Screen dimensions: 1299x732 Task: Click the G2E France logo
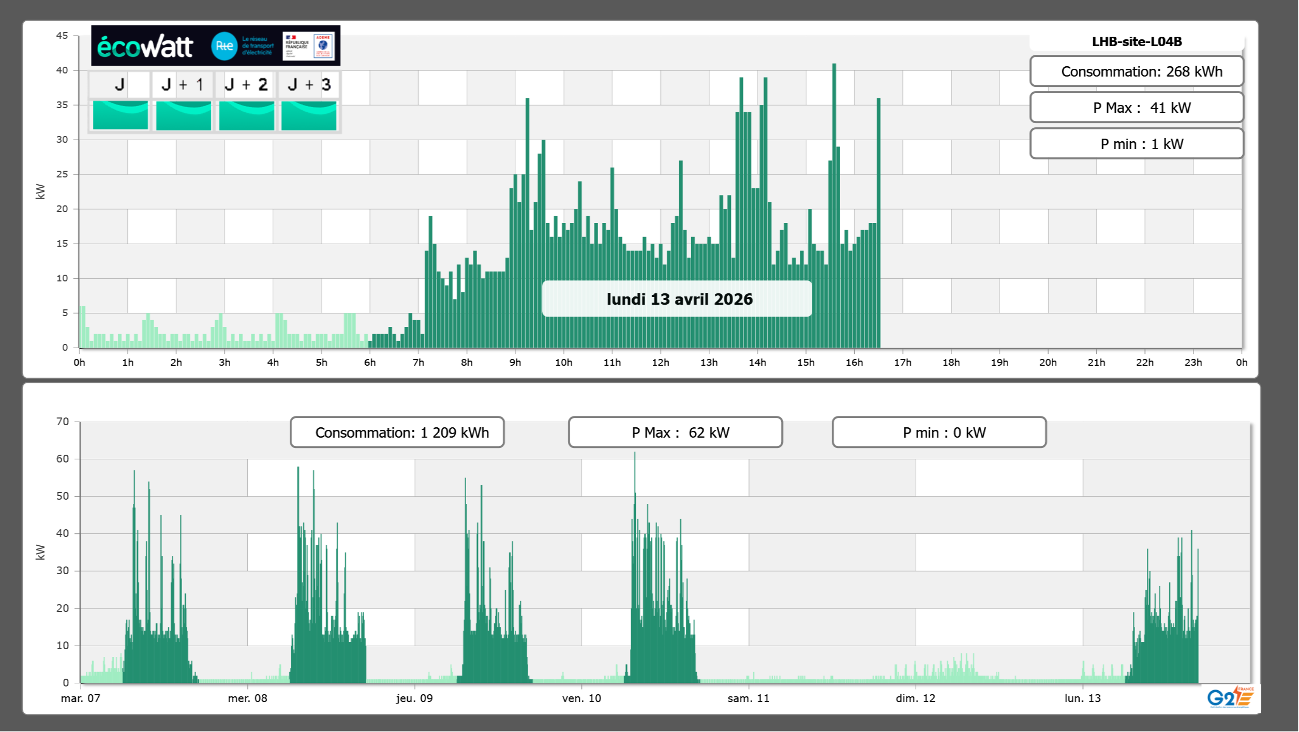[x=1230, y=697]
